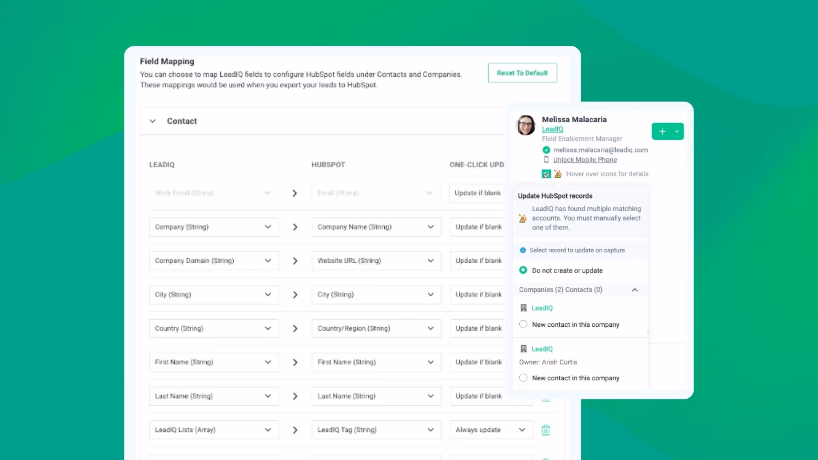Open the capture button dropdown arrow
Image resolution: width=818 pixels, height=460 pixels.
[677, 132]
